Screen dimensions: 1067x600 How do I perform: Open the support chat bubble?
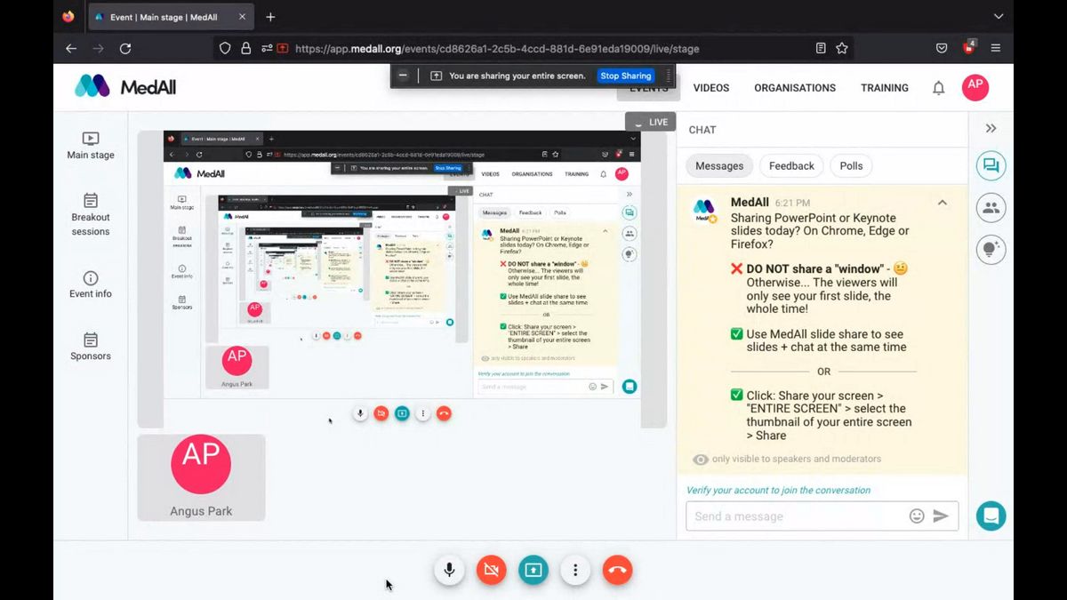(x=991, y=516)
